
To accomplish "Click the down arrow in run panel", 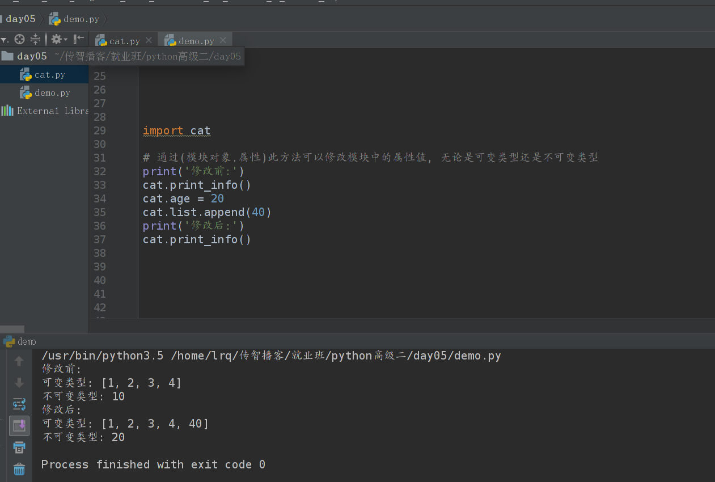I will click(x=19, y=383).
